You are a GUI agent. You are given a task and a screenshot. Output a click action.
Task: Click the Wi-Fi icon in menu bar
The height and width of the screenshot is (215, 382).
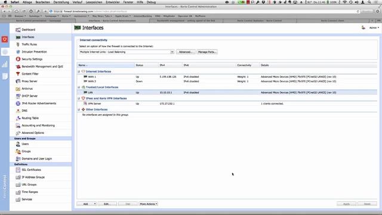click(x=344, y=2)
